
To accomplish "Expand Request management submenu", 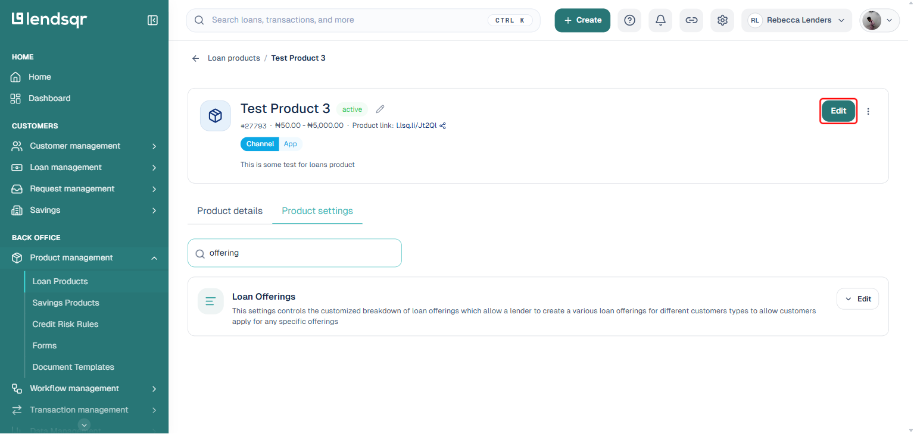I will [154, 189].
